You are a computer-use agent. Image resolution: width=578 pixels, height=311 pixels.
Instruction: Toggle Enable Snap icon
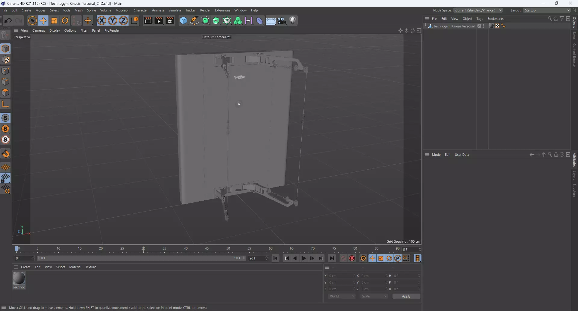pos(5,154)
